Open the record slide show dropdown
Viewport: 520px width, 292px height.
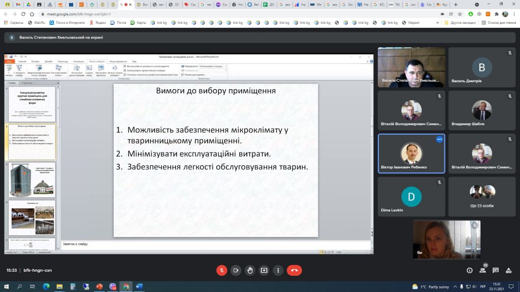pos(115,70)
